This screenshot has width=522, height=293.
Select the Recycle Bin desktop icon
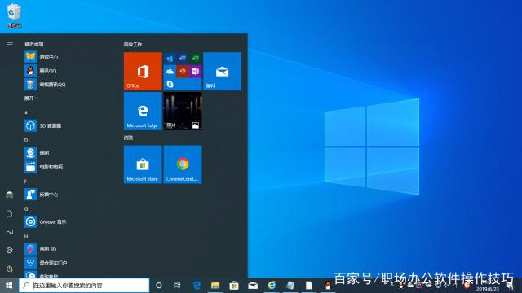(x=14, y=15)
